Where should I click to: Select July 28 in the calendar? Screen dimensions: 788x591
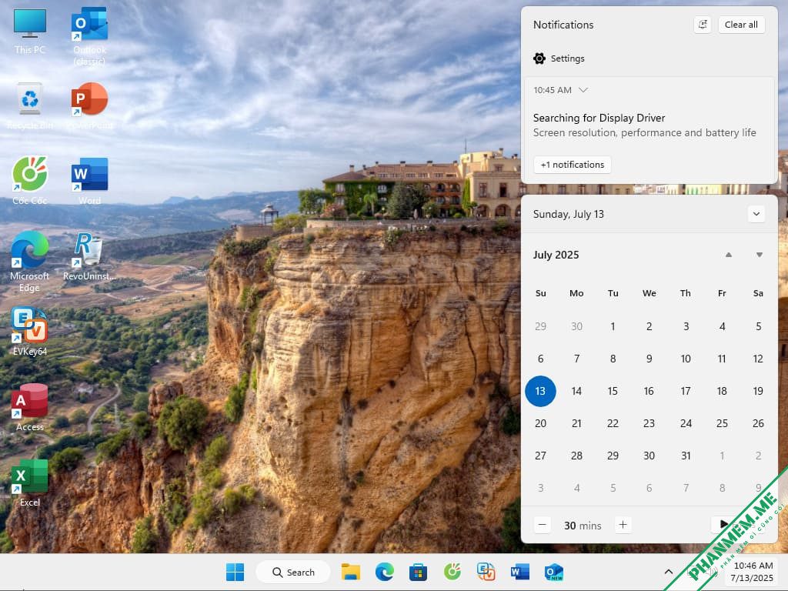(x=576, y=456)
